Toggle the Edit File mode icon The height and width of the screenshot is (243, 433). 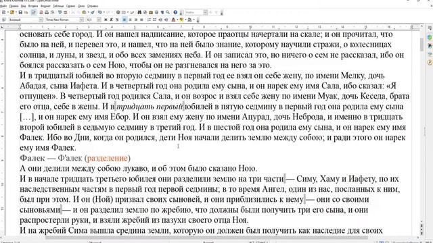point(34,12)
